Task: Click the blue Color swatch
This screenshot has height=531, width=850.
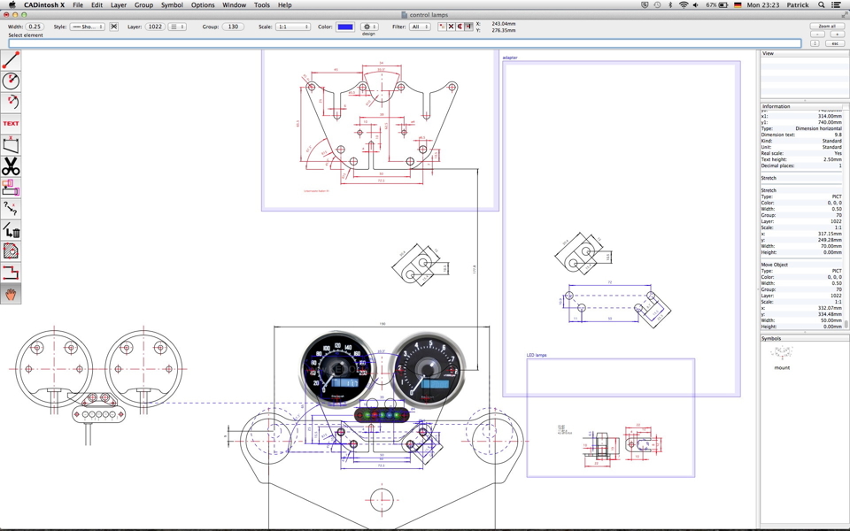Action: point(345,27)
